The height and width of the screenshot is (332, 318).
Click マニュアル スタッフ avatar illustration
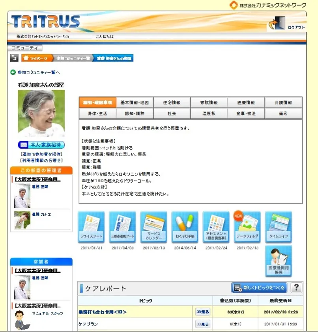(x=22, y=320)
